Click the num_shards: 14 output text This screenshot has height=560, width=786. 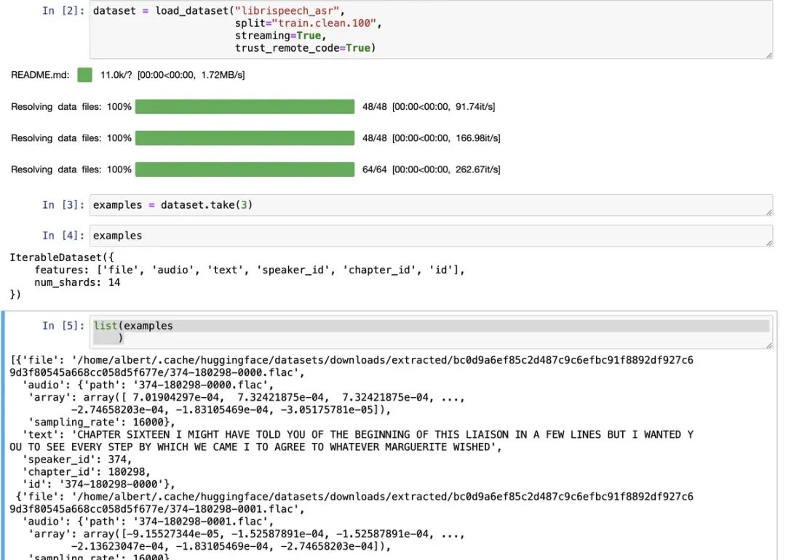coord(77,282)
